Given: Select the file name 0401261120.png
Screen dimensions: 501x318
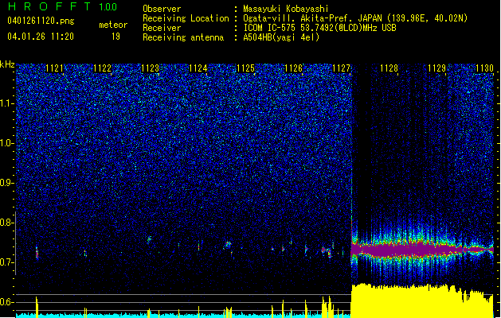Looking at the screenshot, I should (41, 21).
